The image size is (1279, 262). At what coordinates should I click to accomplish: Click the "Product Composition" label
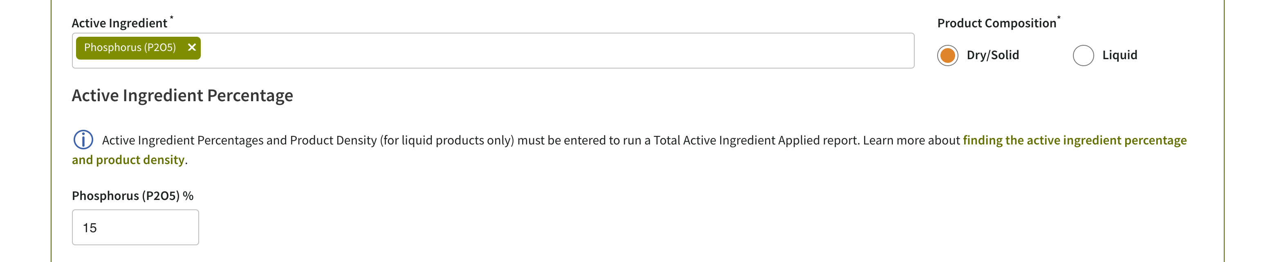coord(996,23)
